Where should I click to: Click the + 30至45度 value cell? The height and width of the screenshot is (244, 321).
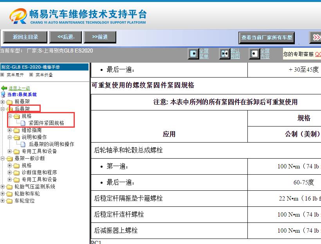click(x=284, y=70)
